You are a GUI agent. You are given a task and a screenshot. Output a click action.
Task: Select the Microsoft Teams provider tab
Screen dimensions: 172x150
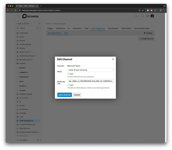pos(54,33)
